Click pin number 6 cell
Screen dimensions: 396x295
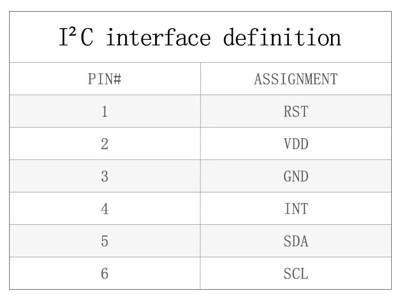coord(105,273)
